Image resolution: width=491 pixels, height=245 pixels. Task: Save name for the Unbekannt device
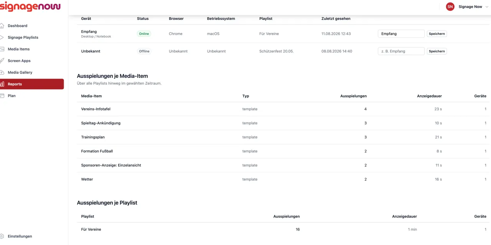tap(437, 51)
